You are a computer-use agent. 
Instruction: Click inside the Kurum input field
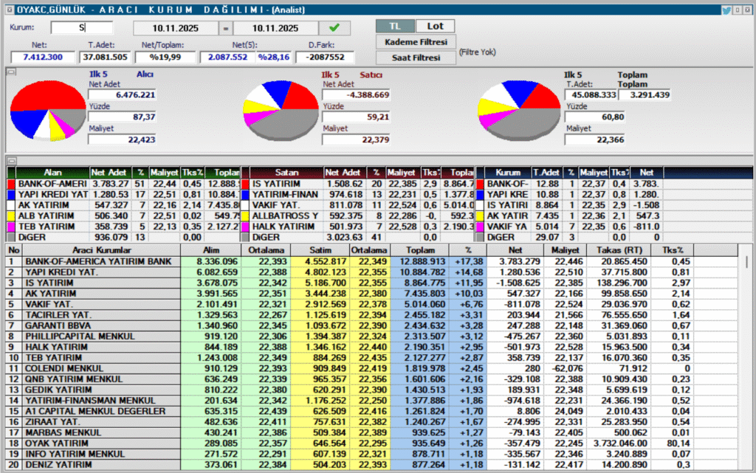81,27
